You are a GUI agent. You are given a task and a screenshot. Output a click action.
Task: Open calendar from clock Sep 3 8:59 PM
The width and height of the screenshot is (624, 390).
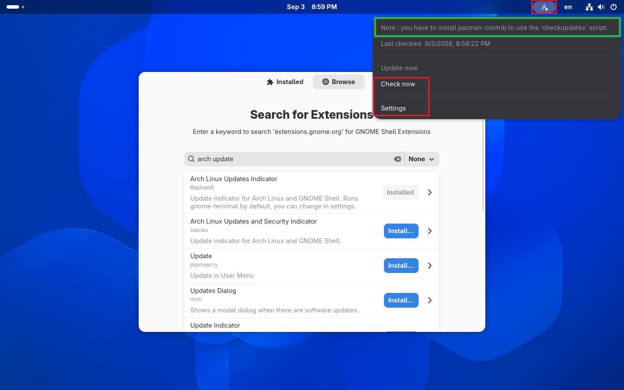coord(312,7)
